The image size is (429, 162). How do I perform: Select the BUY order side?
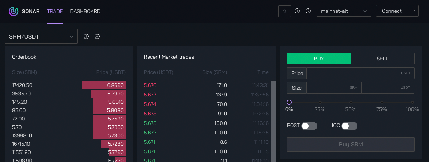click(319, 59)
